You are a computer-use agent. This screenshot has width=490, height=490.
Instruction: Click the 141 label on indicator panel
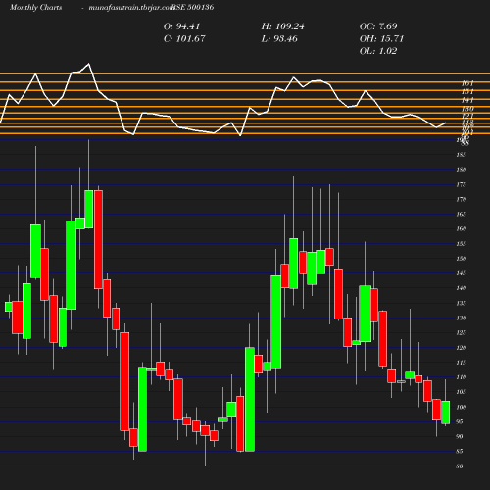point(467,100)
